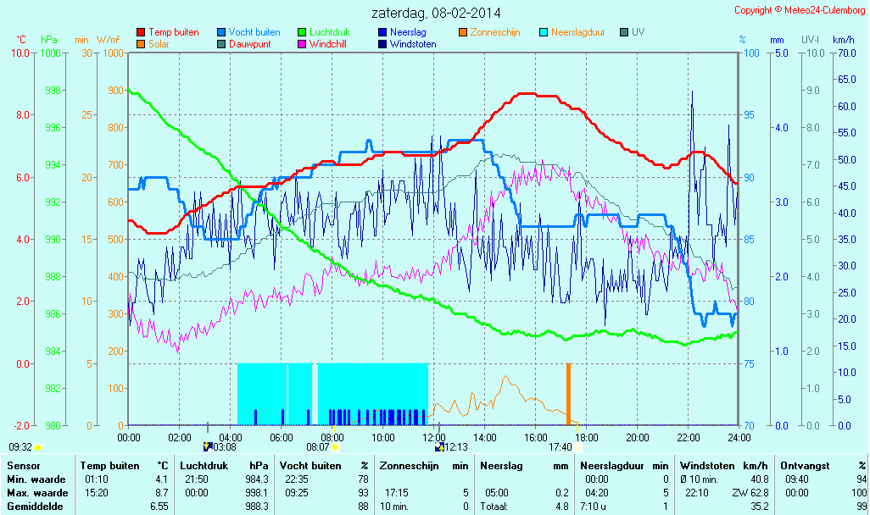Select the Vocht buiten legend label
This screenshot has width=870, height=515.
pos(254,32)
